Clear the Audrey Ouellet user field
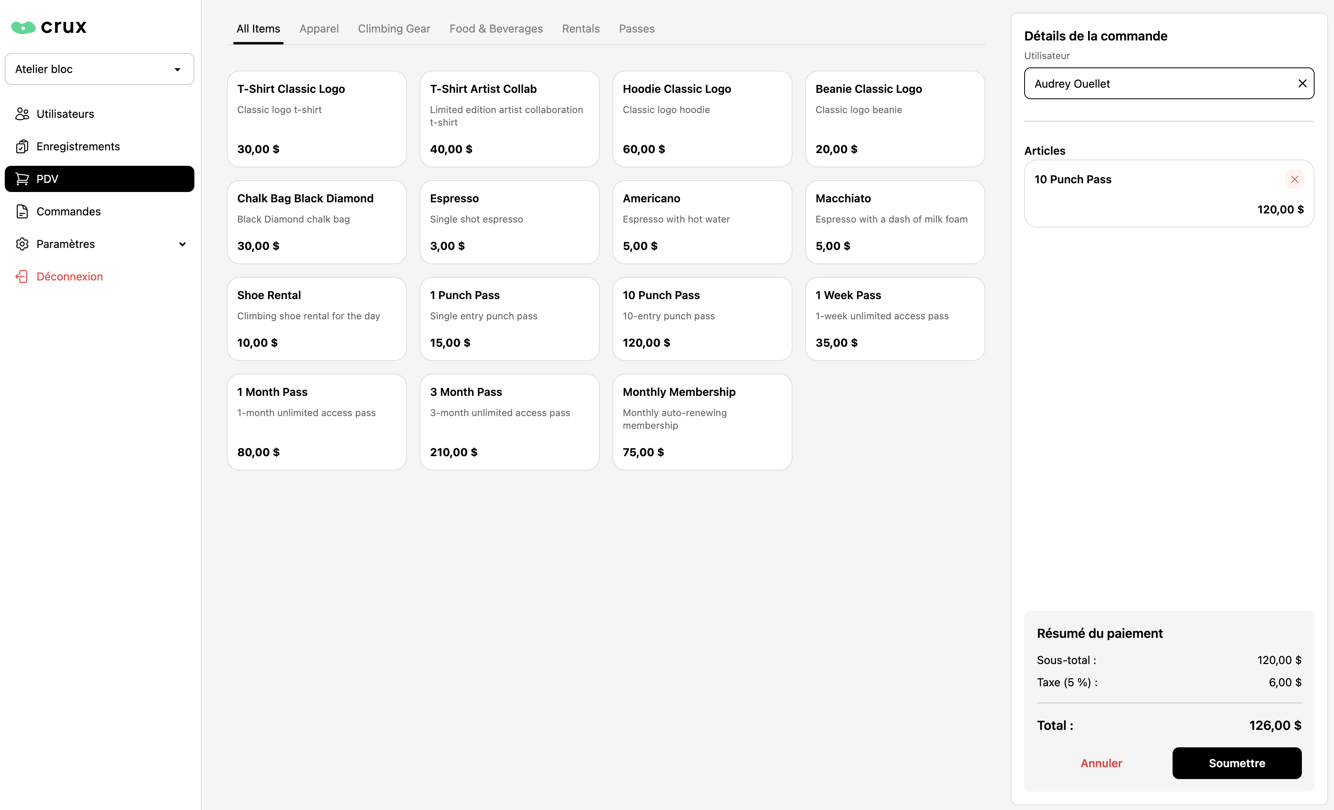This screenshot has height=810, width=1334. [1302, 83]
